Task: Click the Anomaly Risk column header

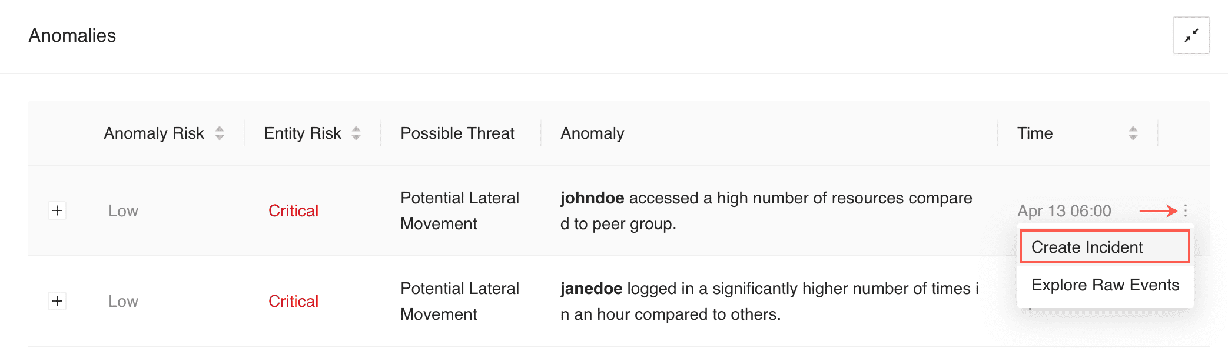Action: (154, 133)
